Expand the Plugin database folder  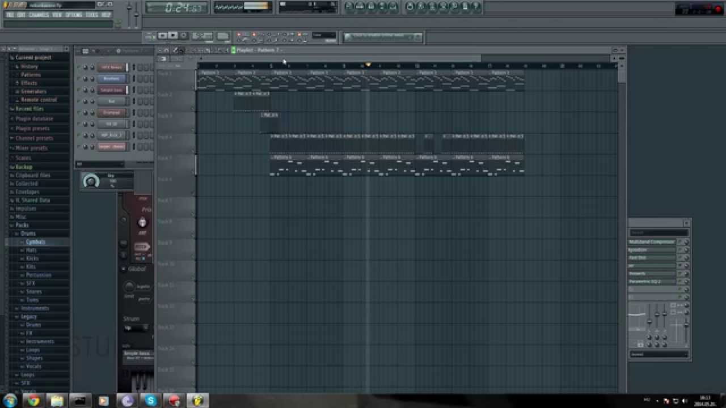pos(34,119)
